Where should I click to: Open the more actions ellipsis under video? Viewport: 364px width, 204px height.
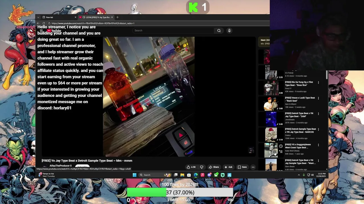253,167
